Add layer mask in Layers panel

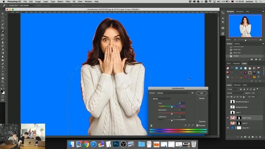click(x=245, y=137)
